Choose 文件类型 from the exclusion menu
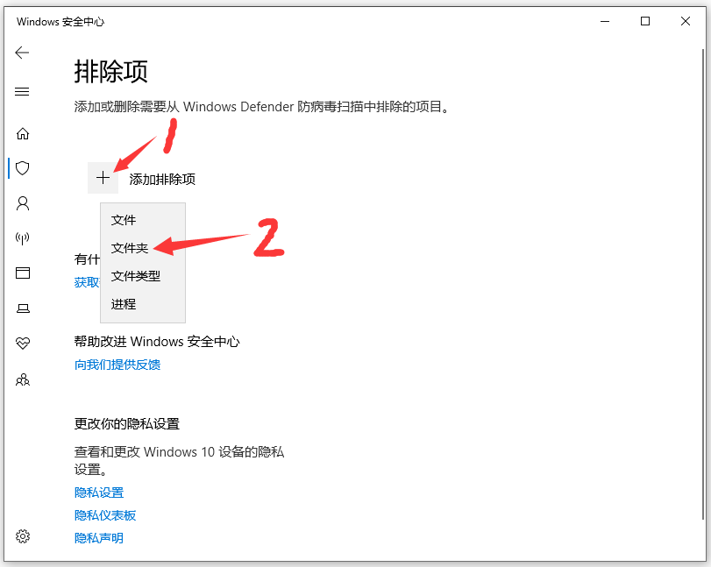This screenshot has height=567, width=711. [136, 276]
